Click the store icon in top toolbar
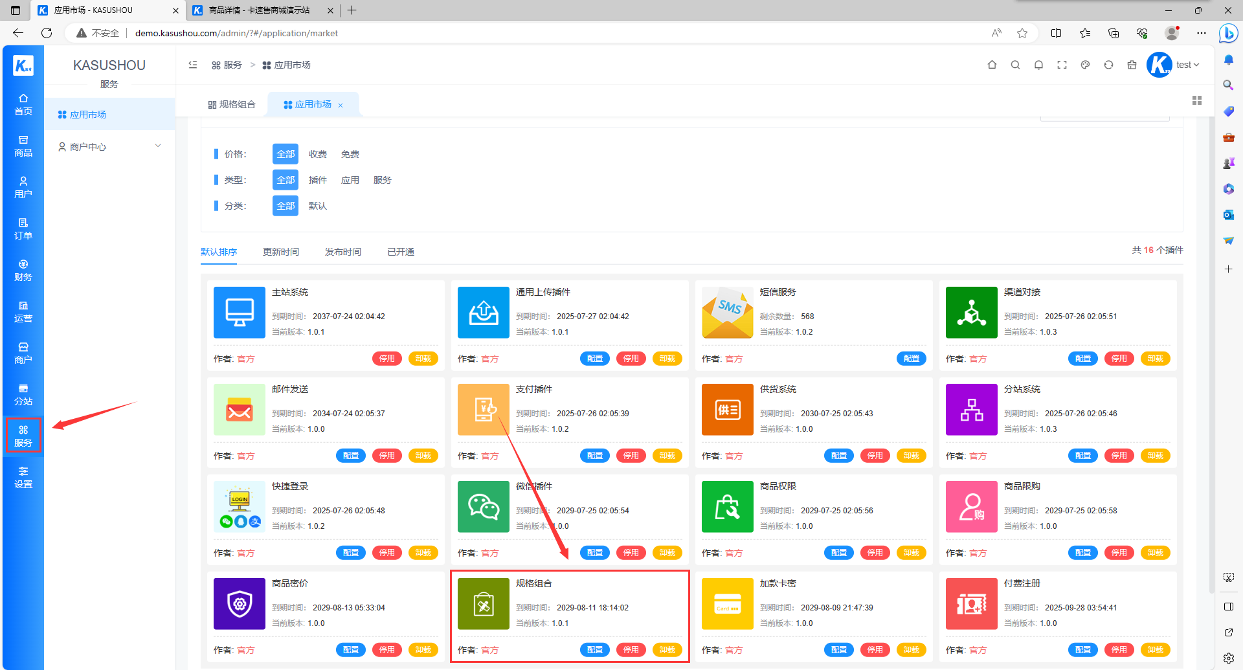Image resolution: width=1243 pixels, height=670 pixels. pos(1132,65)
